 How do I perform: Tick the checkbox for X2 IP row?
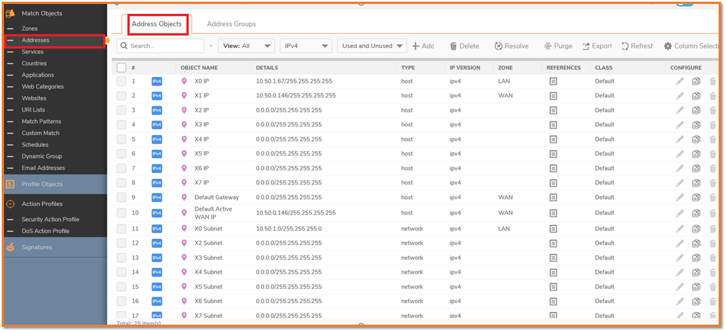(x=122, y=111)
